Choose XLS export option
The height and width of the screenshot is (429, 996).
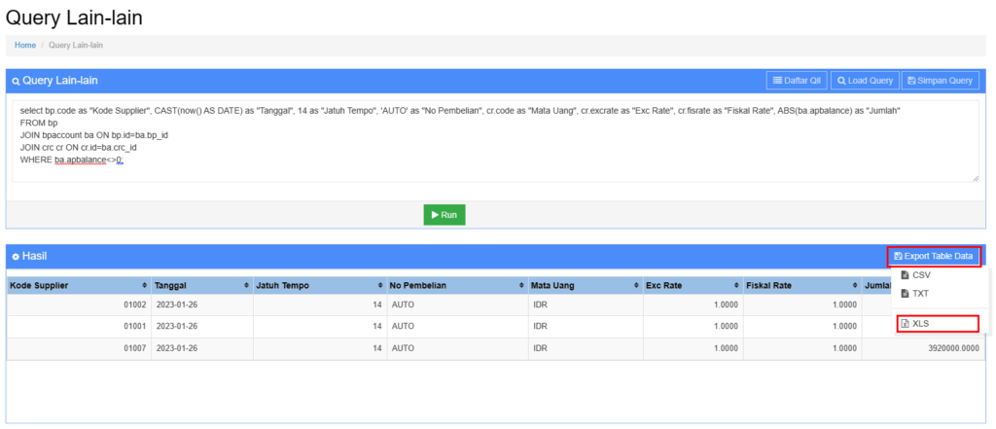point(937,324)
